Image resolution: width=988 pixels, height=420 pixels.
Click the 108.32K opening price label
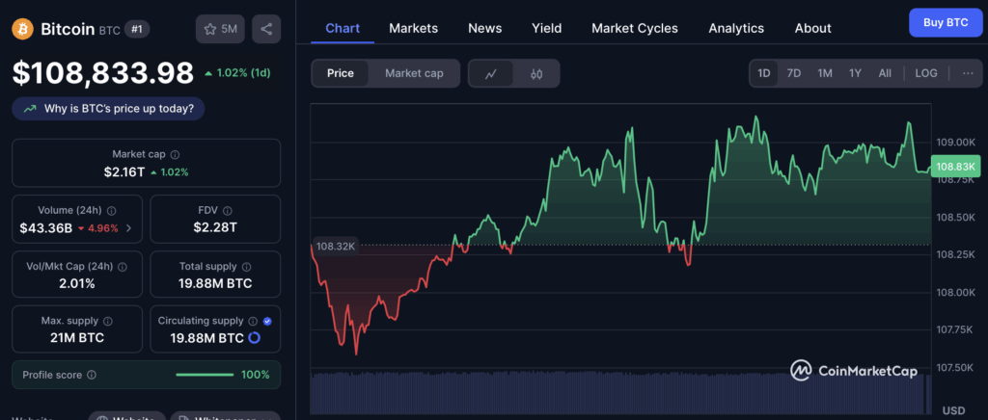click(336, 247)
